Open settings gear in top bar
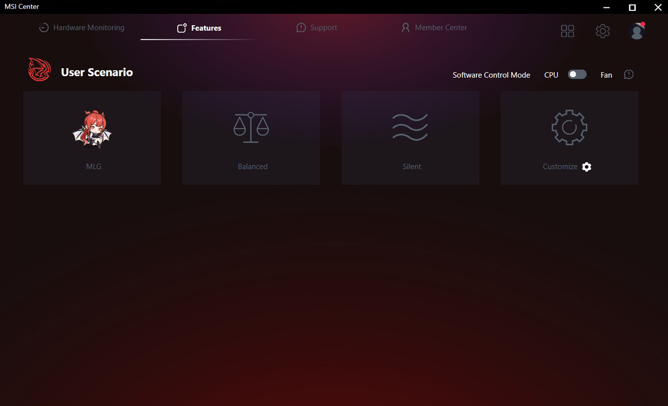This screenshot has width=668, height=406. (603, 31)
